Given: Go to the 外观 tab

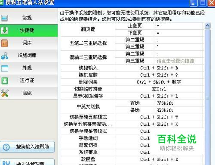Looking at the screenshot, I should pos(29,68).
